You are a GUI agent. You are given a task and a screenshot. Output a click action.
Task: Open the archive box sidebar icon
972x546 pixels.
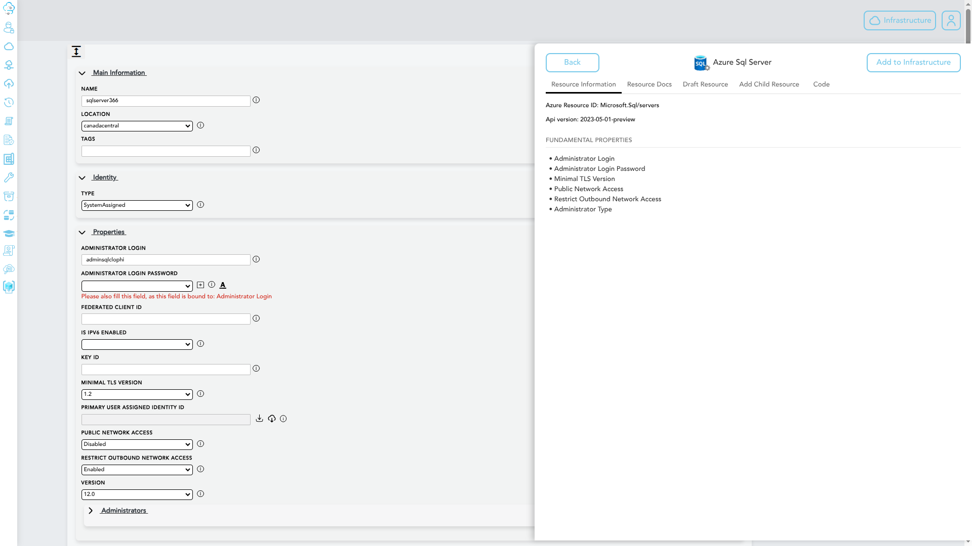tap(9, 196)
